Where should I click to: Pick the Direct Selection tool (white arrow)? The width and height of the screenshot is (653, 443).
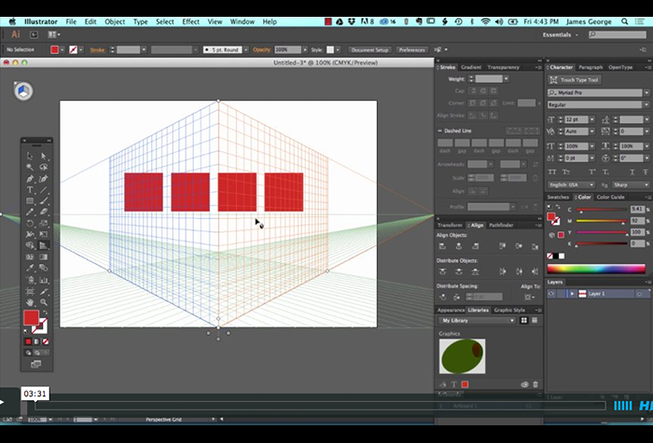tap(43, 156)
